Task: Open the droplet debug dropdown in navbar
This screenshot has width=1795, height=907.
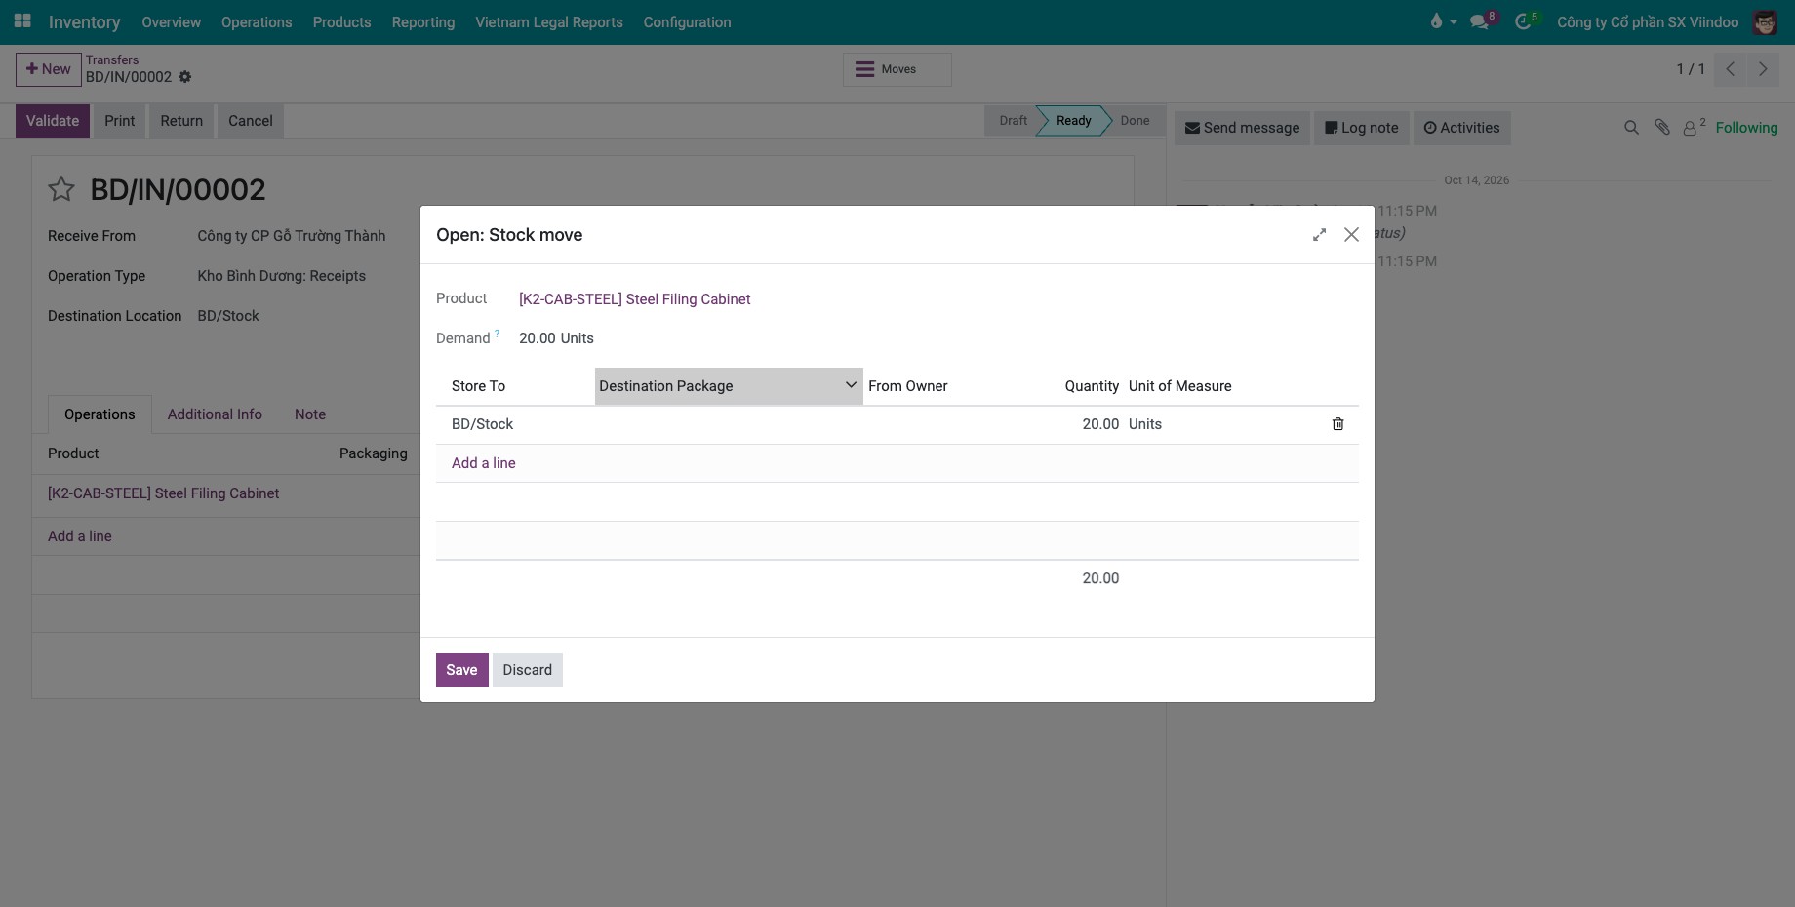Action: coord(1442,21)
